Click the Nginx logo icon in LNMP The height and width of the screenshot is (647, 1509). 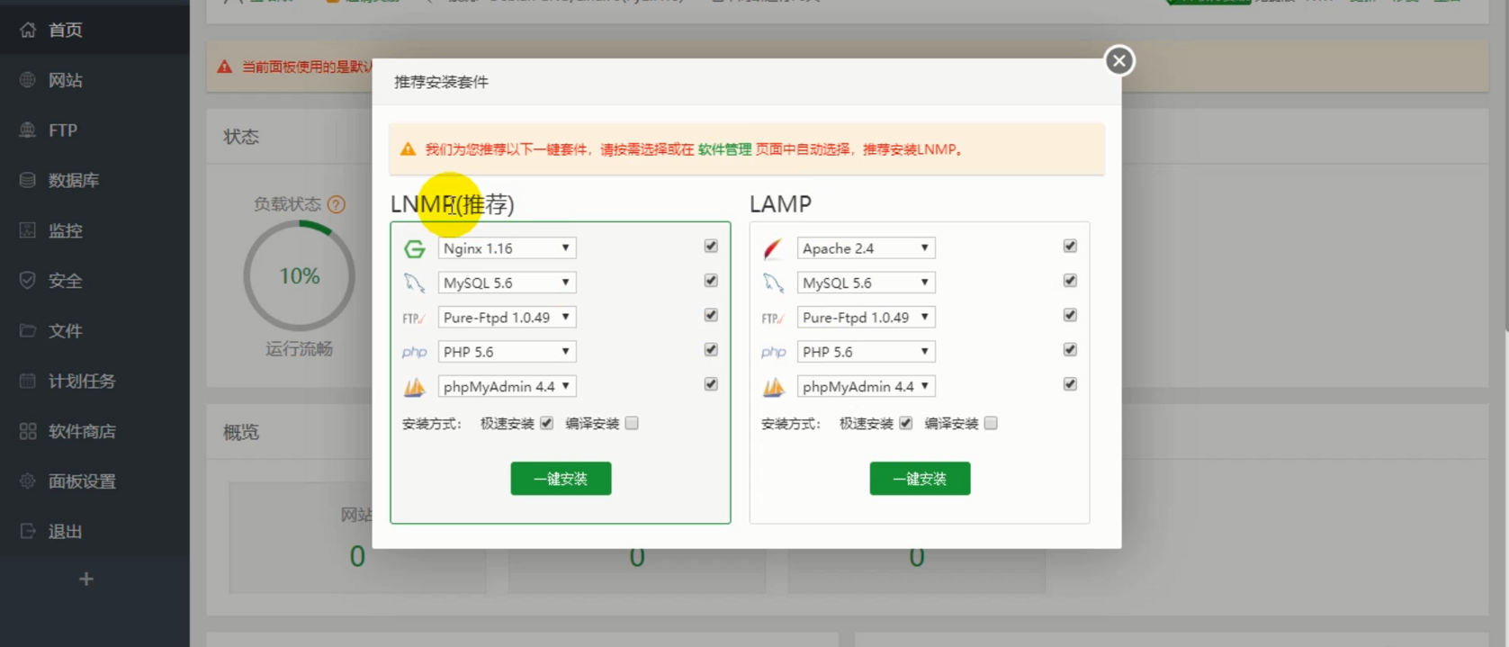(x=414, y=248)
